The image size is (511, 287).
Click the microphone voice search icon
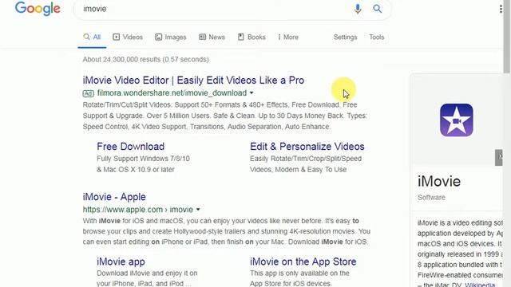358,9
